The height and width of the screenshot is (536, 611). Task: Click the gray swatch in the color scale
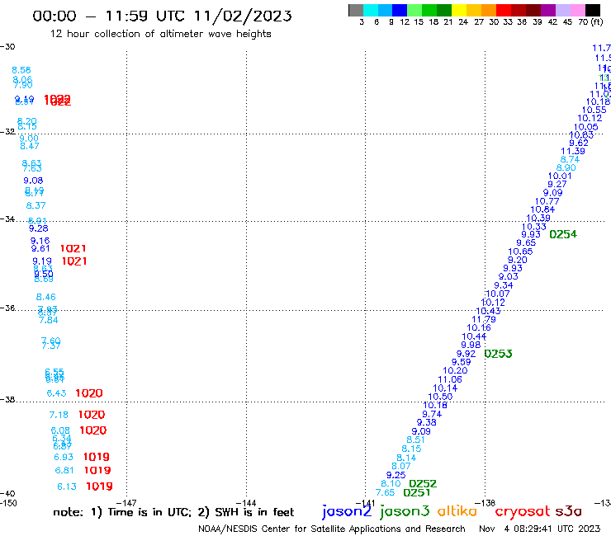pos(356,10)
